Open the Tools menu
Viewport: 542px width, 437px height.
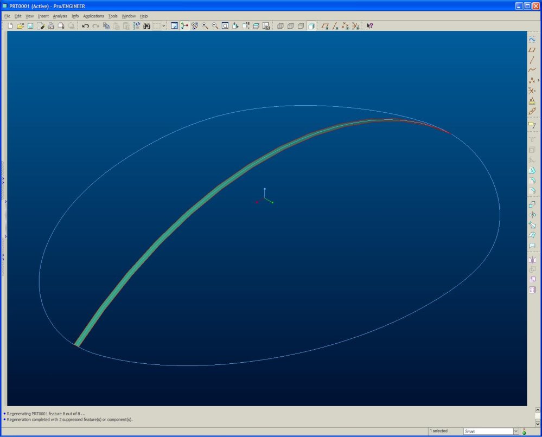[x=113, y=16]
